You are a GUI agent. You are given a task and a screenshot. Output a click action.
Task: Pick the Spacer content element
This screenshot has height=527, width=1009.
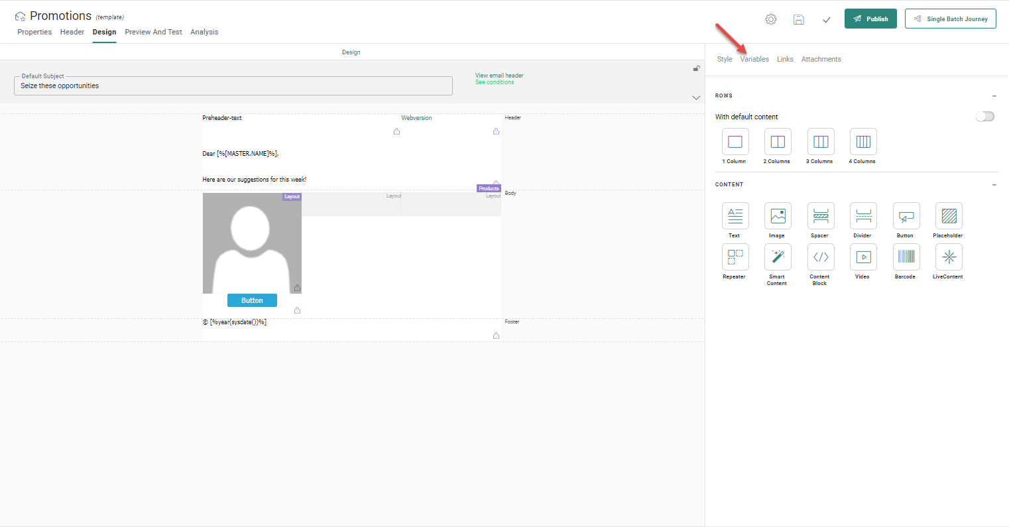(x=821, y=216)
